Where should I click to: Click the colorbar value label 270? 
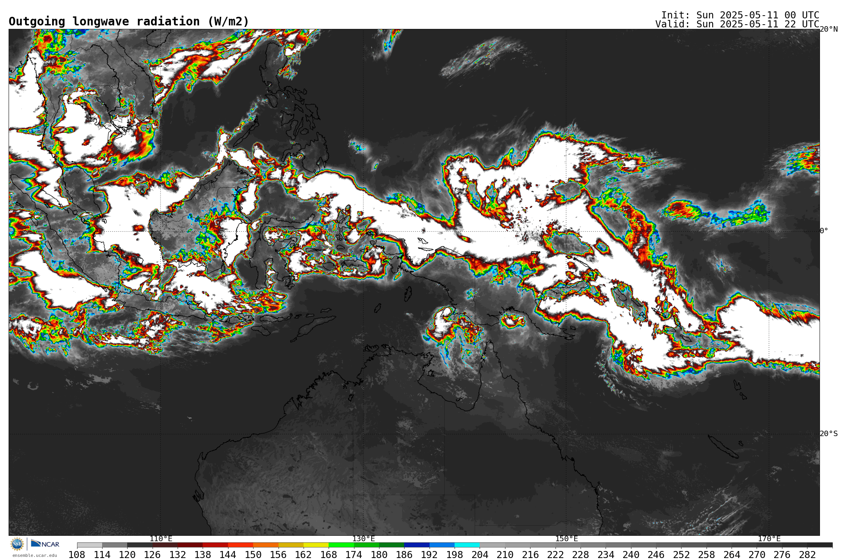coord(757,555)
